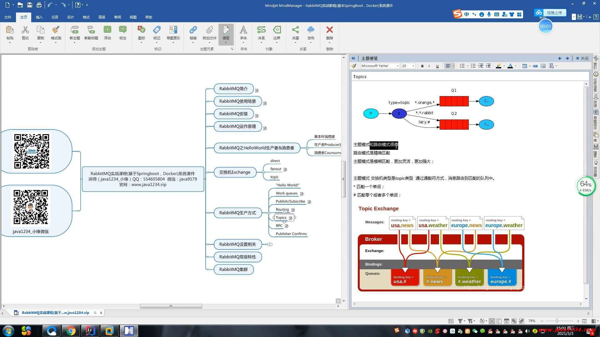
Task: Toggle Underline in the notes toolbar
Action: 437,66
